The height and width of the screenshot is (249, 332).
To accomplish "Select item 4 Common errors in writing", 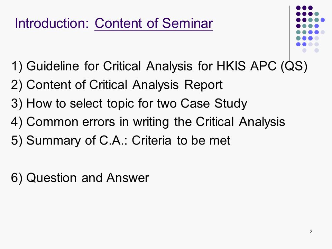I will [148, 122].
